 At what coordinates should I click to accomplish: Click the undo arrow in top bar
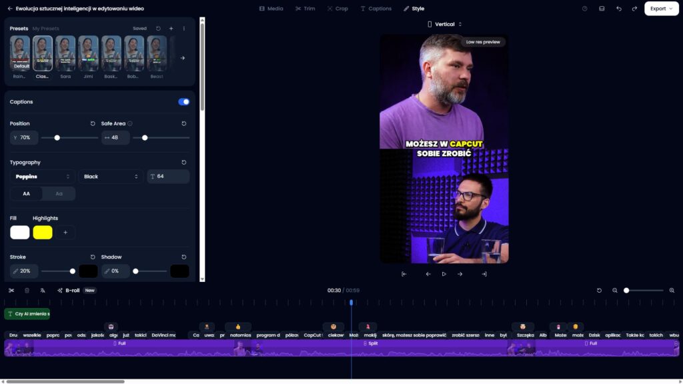pos(619,9)
